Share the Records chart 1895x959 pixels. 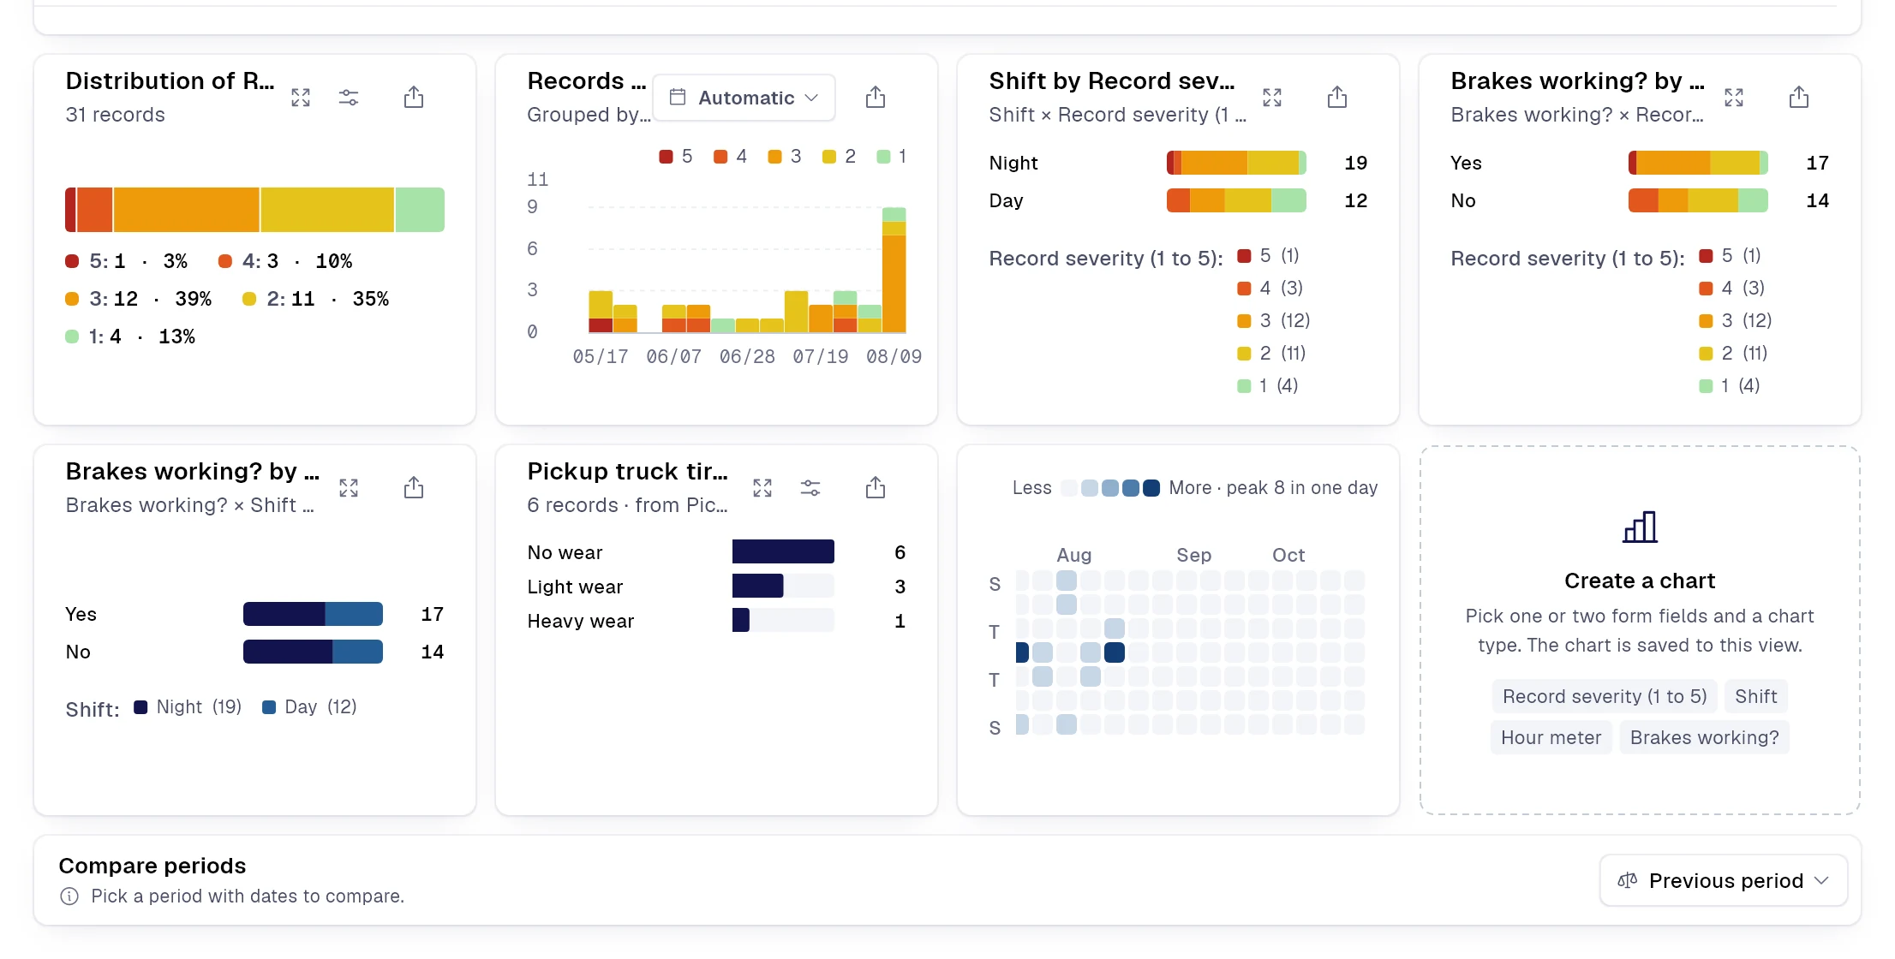876,98
